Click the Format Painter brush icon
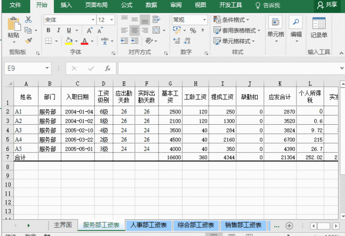This screenshot has width=345, height=236. (x=29, y=41)
